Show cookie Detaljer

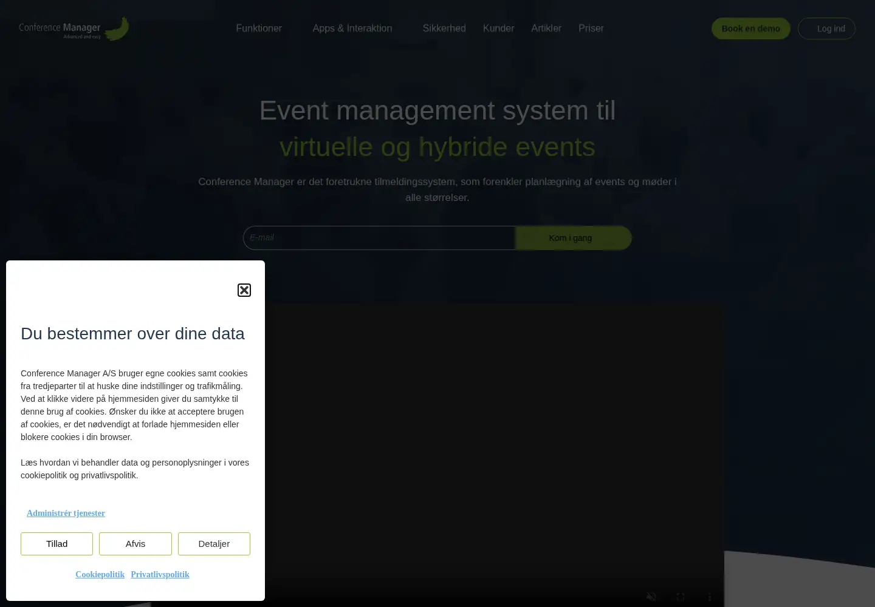[x=214, y=544]
